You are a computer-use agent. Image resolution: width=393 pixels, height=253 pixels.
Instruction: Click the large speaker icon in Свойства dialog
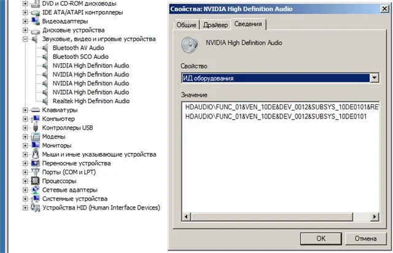pyautogui.click(x=190, y=45)
